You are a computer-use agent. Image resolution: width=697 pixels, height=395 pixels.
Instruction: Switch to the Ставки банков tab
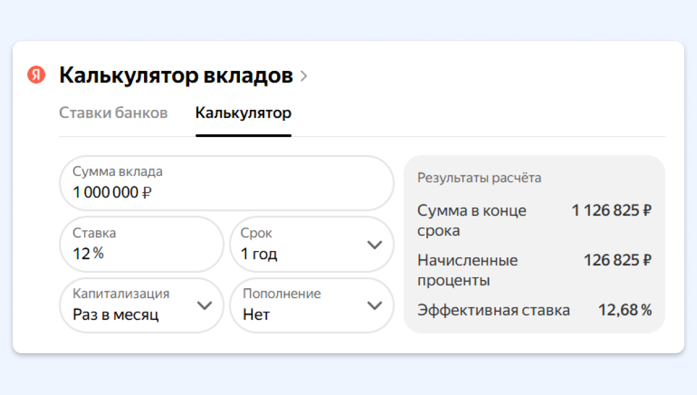tap(113, 113)
